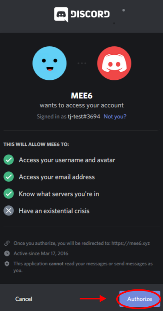Viewport: 163px width, 311px height.
Task: Click the link icon beside the redirect notice
Action: 7,243
